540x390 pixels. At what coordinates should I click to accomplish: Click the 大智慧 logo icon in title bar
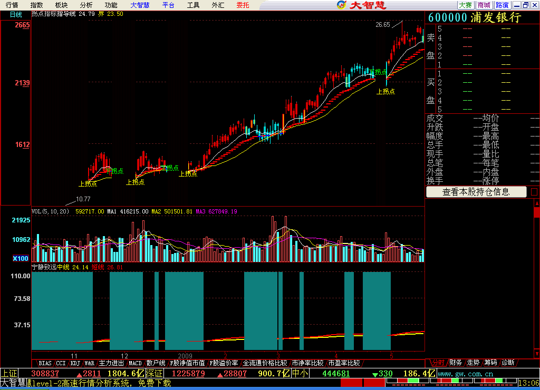pyautogui.click(x=341, y=5)
